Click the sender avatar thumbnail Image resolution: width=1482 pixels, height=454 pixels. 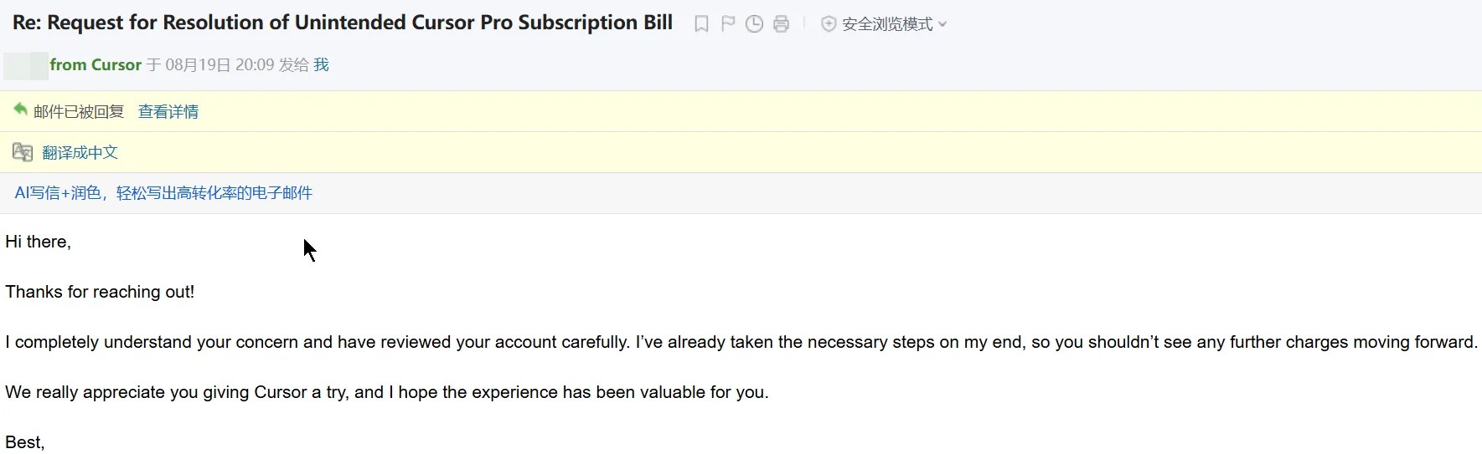(x=26, y=65)
